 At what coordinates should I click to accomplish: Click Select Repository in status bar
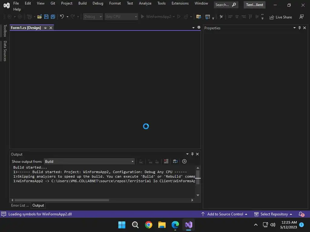click(x=273, y=214)
